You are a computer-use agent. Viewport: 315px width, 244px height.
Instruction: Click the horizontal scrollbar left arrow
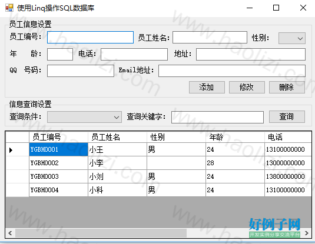[x=10, y=233]
